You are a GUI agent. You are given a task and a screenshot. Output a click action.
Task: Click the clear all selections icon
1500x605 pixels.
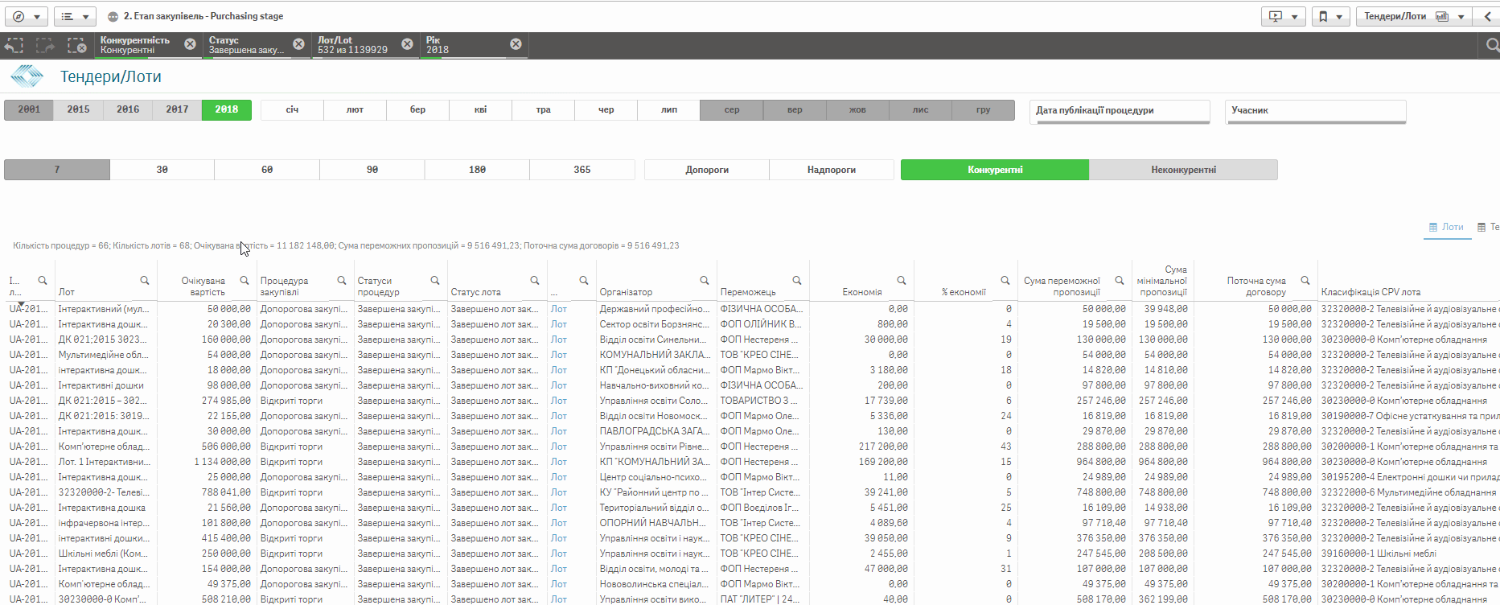[x=76, y=46]
